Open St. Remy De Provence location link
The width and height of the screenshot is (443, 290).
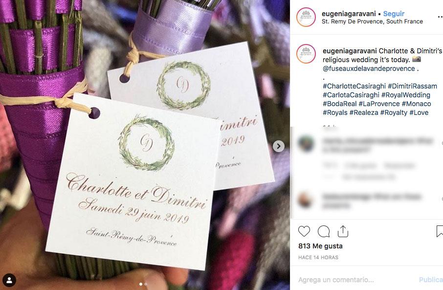point(372,22)
